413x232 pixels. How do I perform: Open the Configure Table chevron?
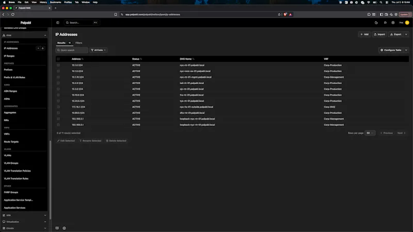[x=406, y=50]
